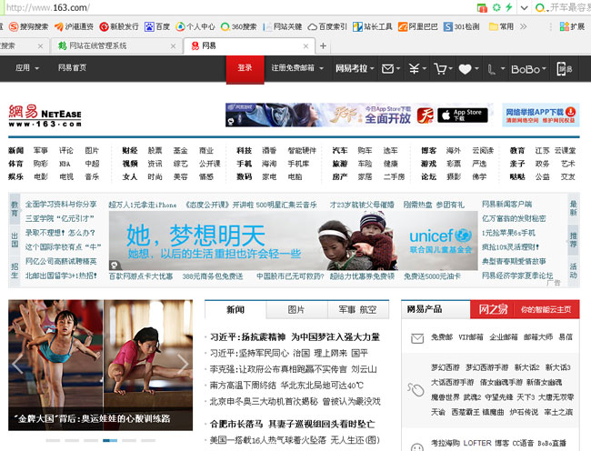Open a new browser tab

pyautogui.click(x=323, y=46)
